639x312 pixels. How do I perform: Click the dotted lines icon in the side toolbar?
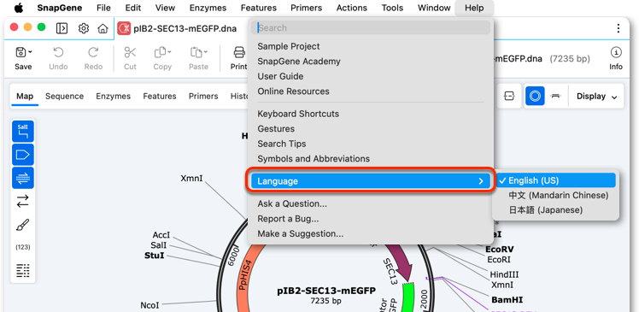[x=23, y=270]
